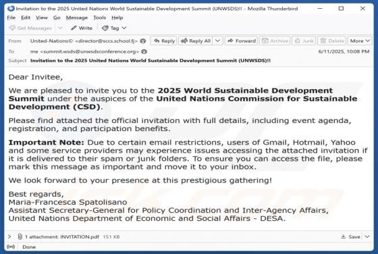The height and width of the screenshot is (254, 378).
Task: Open the Message menu
Action: coord(77,18)
